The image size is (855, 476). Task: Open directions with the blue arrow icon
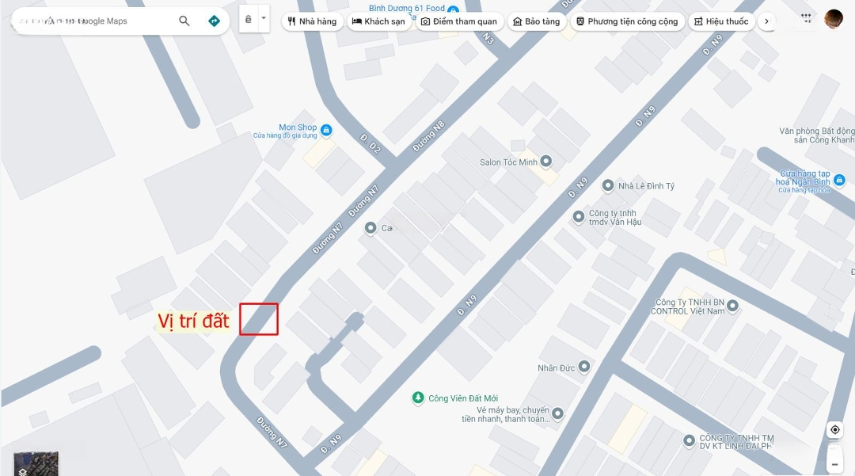tap(215, 21)
